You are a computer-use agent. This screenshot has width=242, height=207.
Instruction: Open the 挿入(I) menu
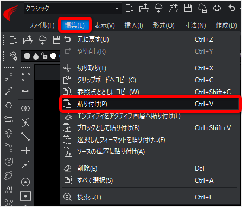click(x=133, y=25)
